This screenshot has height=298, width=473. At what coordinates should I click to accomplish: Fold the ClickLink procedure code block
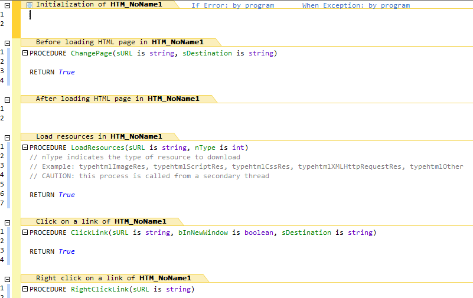(25, 232)
